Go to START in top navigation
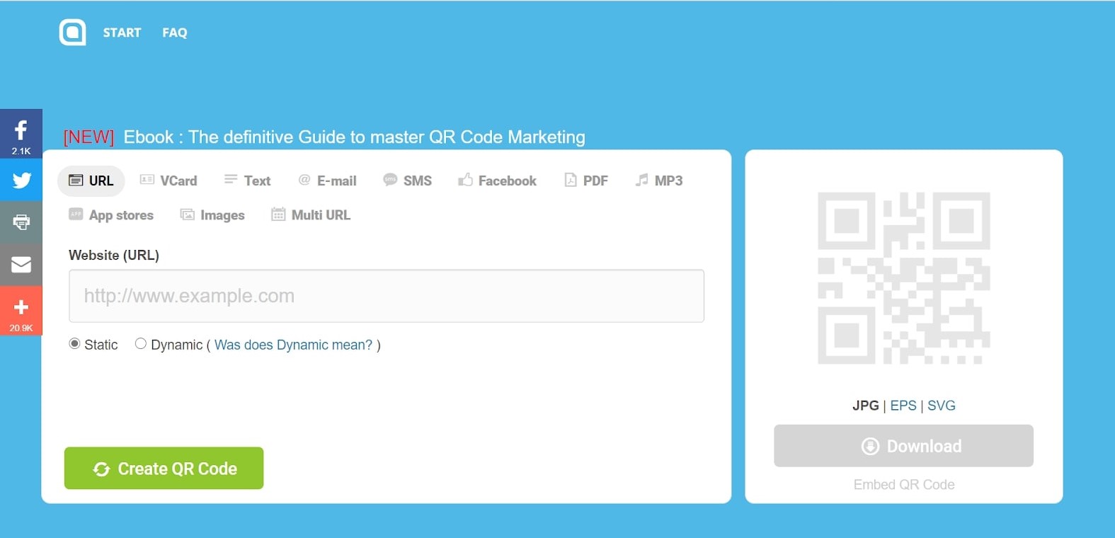This screenshot has width=1115, height=538. click(x=122, y=33)
